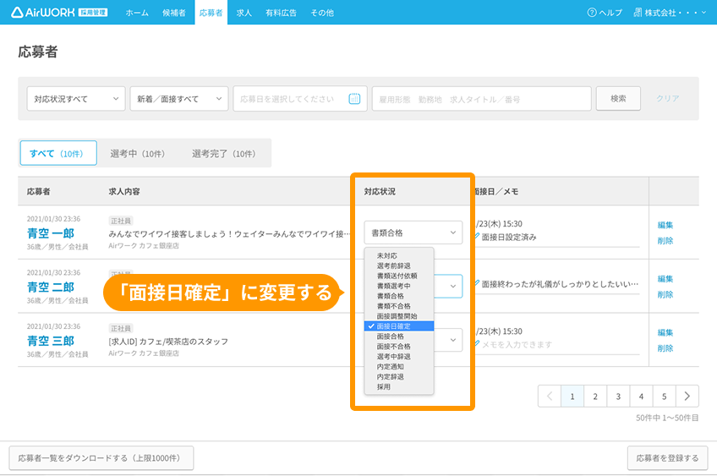Open the その他 menu

pyautogui.click(x=322, y=13)
